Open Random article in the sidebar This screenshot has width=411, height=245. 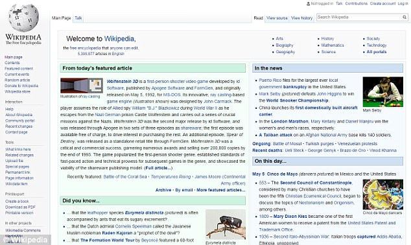pos(18,80)
